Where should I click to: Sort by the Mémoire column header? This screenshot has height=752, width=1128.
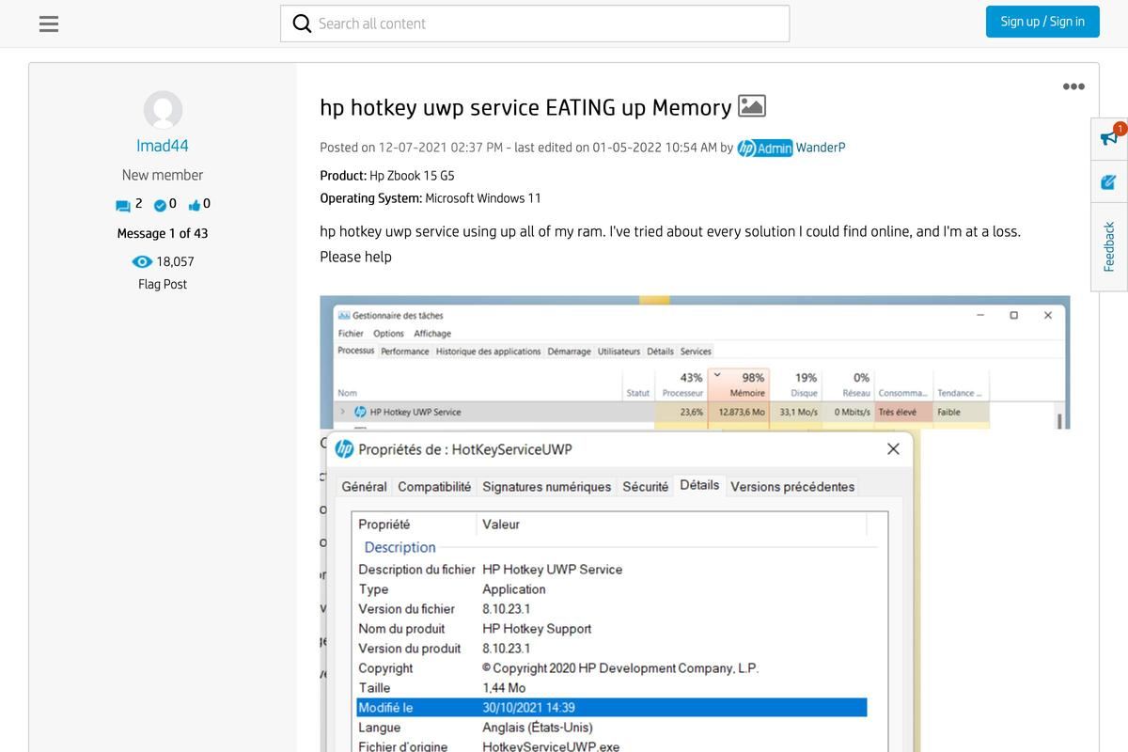click(739, 384)
